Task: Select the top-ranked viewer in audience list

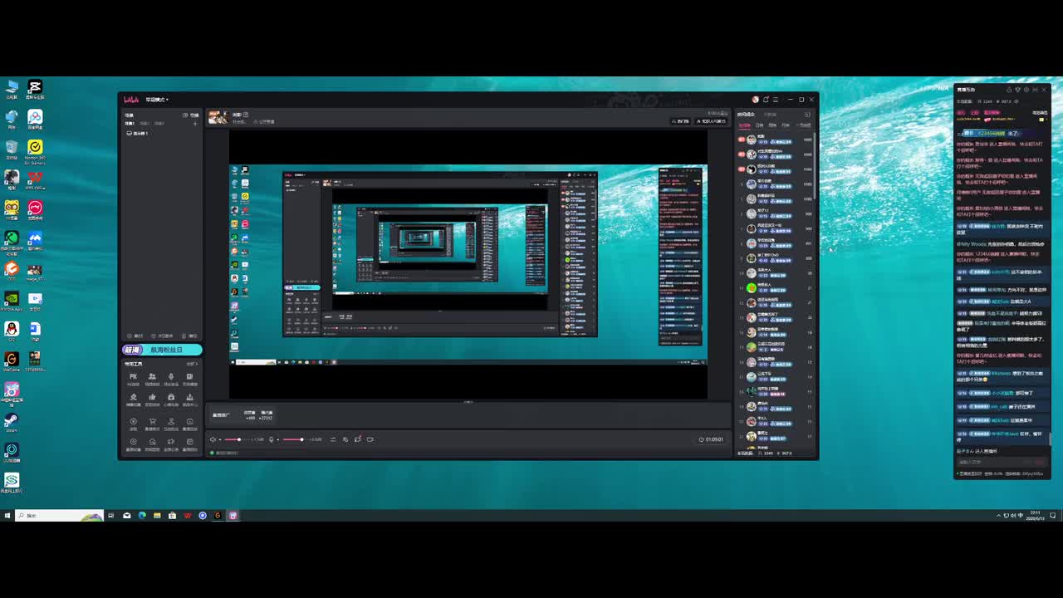Action: pos(774,140)
